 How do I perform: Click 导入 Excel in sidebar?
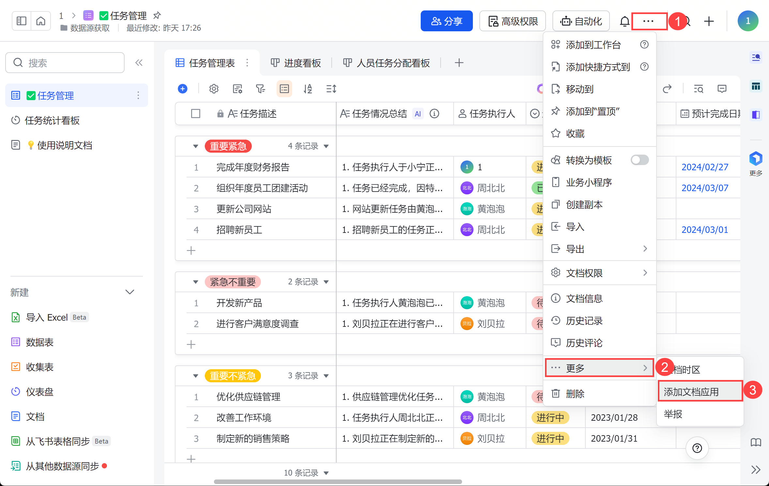(x=50, y=317)
